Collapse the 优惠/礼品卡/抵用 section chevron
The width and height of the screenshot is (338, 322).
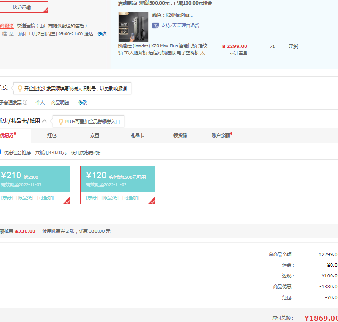tap(45, 121)
